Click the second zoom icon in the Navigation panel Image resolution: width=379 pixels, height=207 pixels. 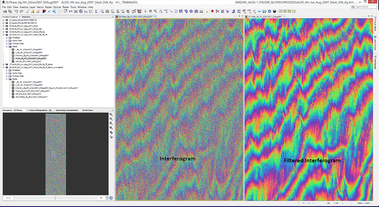111,119
